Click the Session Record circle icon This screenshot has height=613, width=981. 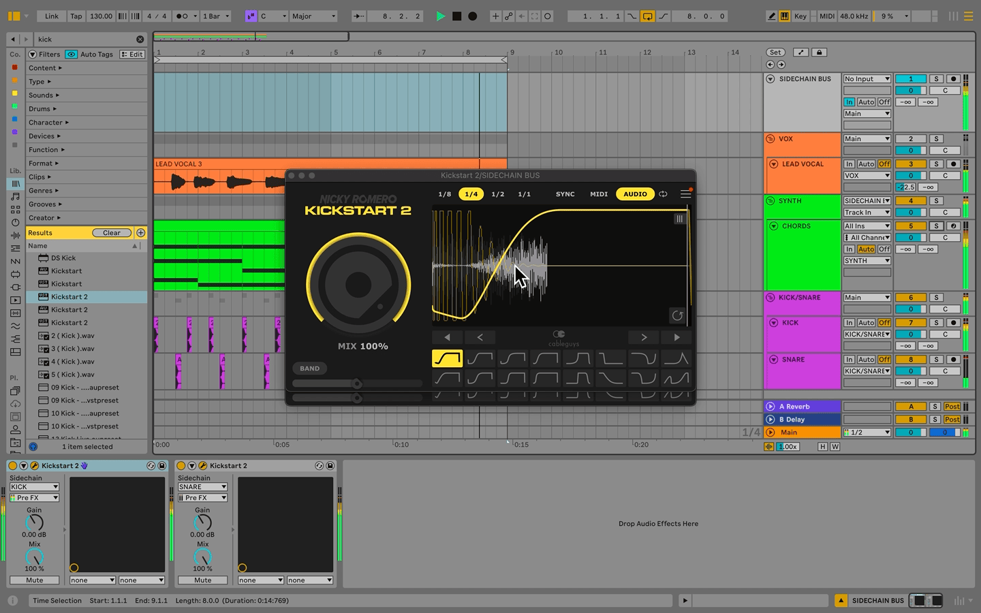548,16
